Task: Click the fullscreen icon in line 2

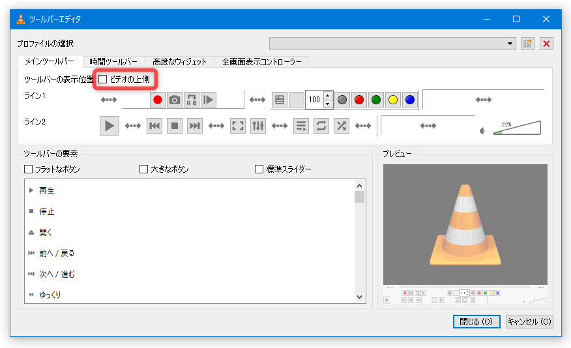Action: 238,126
